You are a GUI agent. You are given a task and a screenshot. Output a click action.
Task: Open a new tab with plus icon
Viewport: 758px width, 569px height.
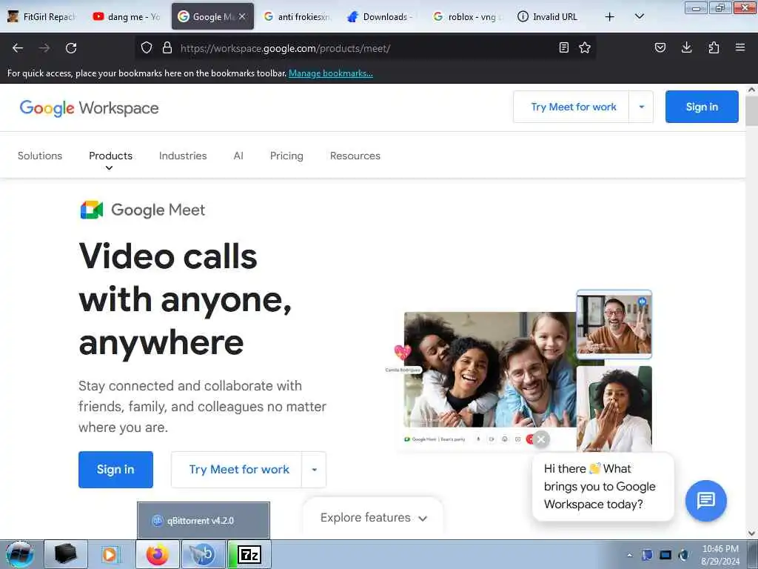[x=610, y=17]
